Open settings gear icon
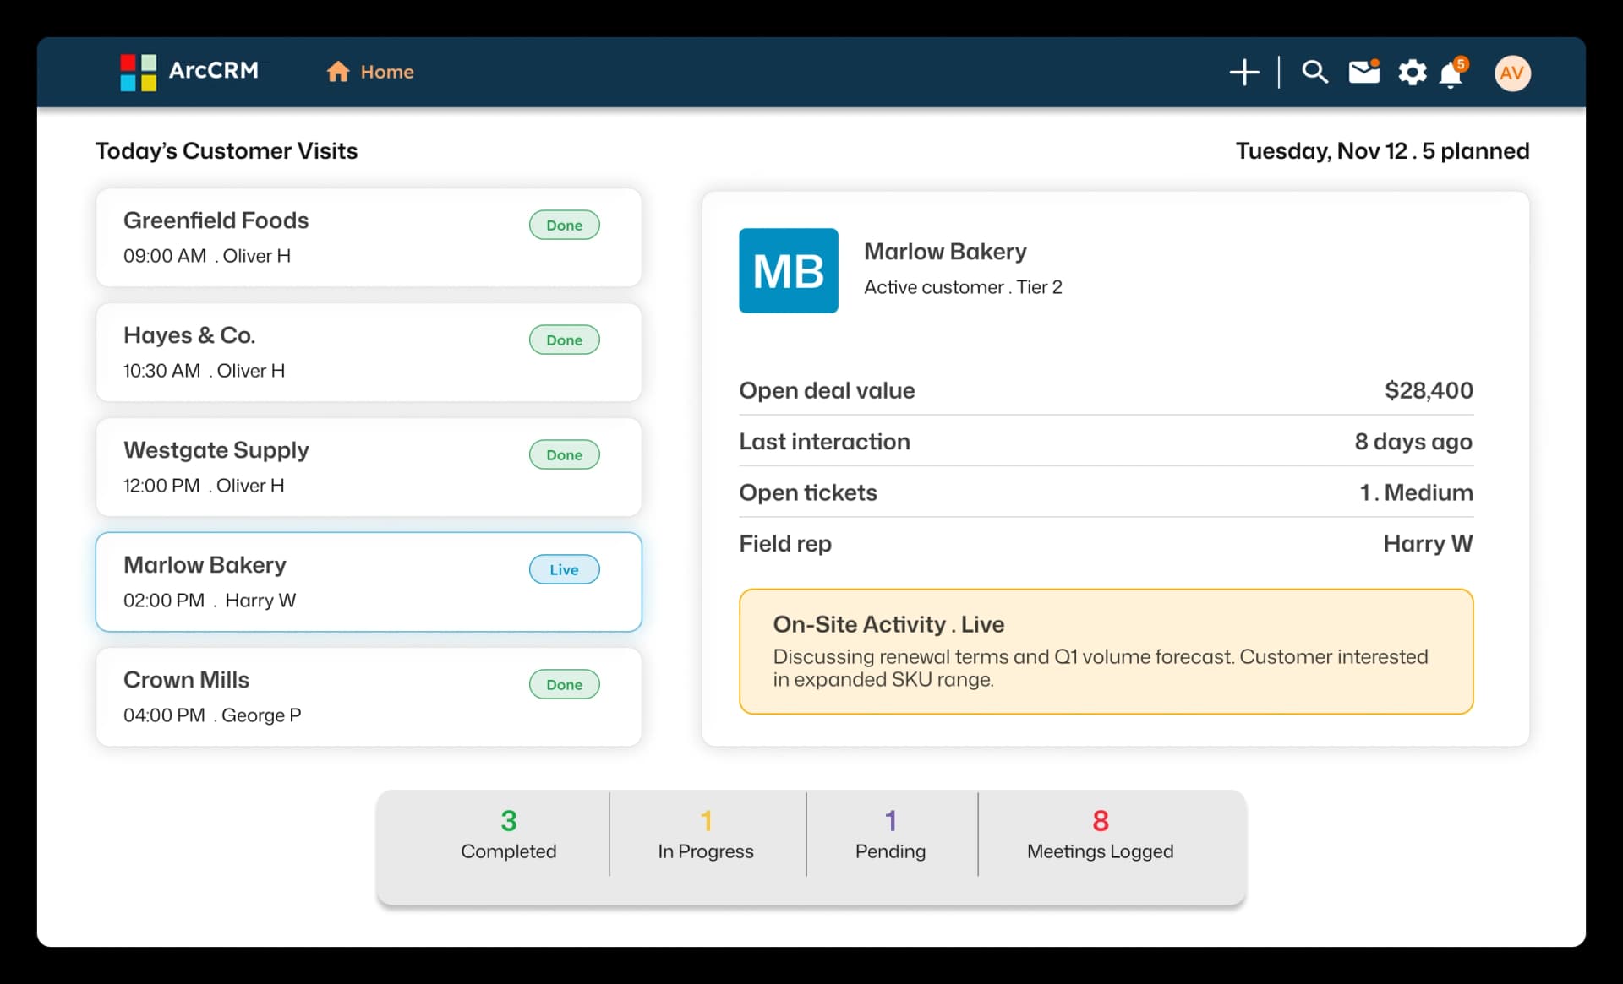Viewport: 1623px width, 984px height. (1412, 73)
